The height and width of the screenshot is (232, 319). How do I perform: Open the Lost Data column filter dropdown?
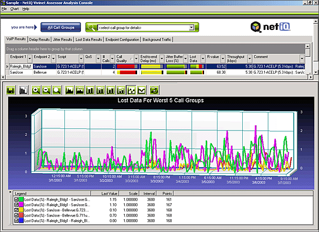(203, 59)
